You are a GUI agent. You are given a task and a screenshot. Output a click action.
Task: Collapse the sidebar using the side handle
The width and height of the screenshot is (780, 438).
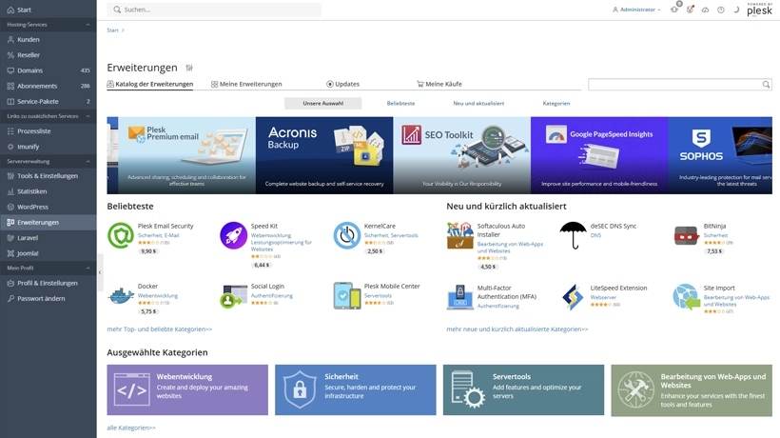(100, 272)
